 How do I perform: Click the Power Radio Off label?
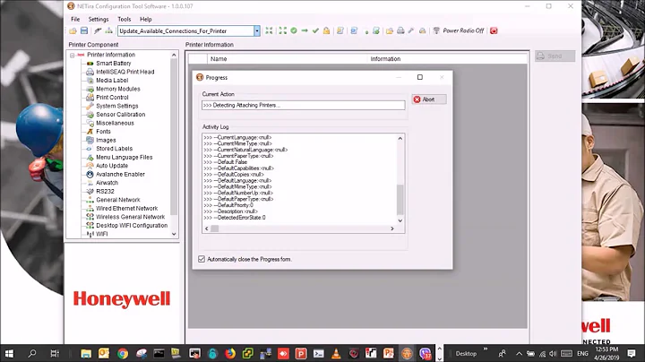tap(463, 30)
